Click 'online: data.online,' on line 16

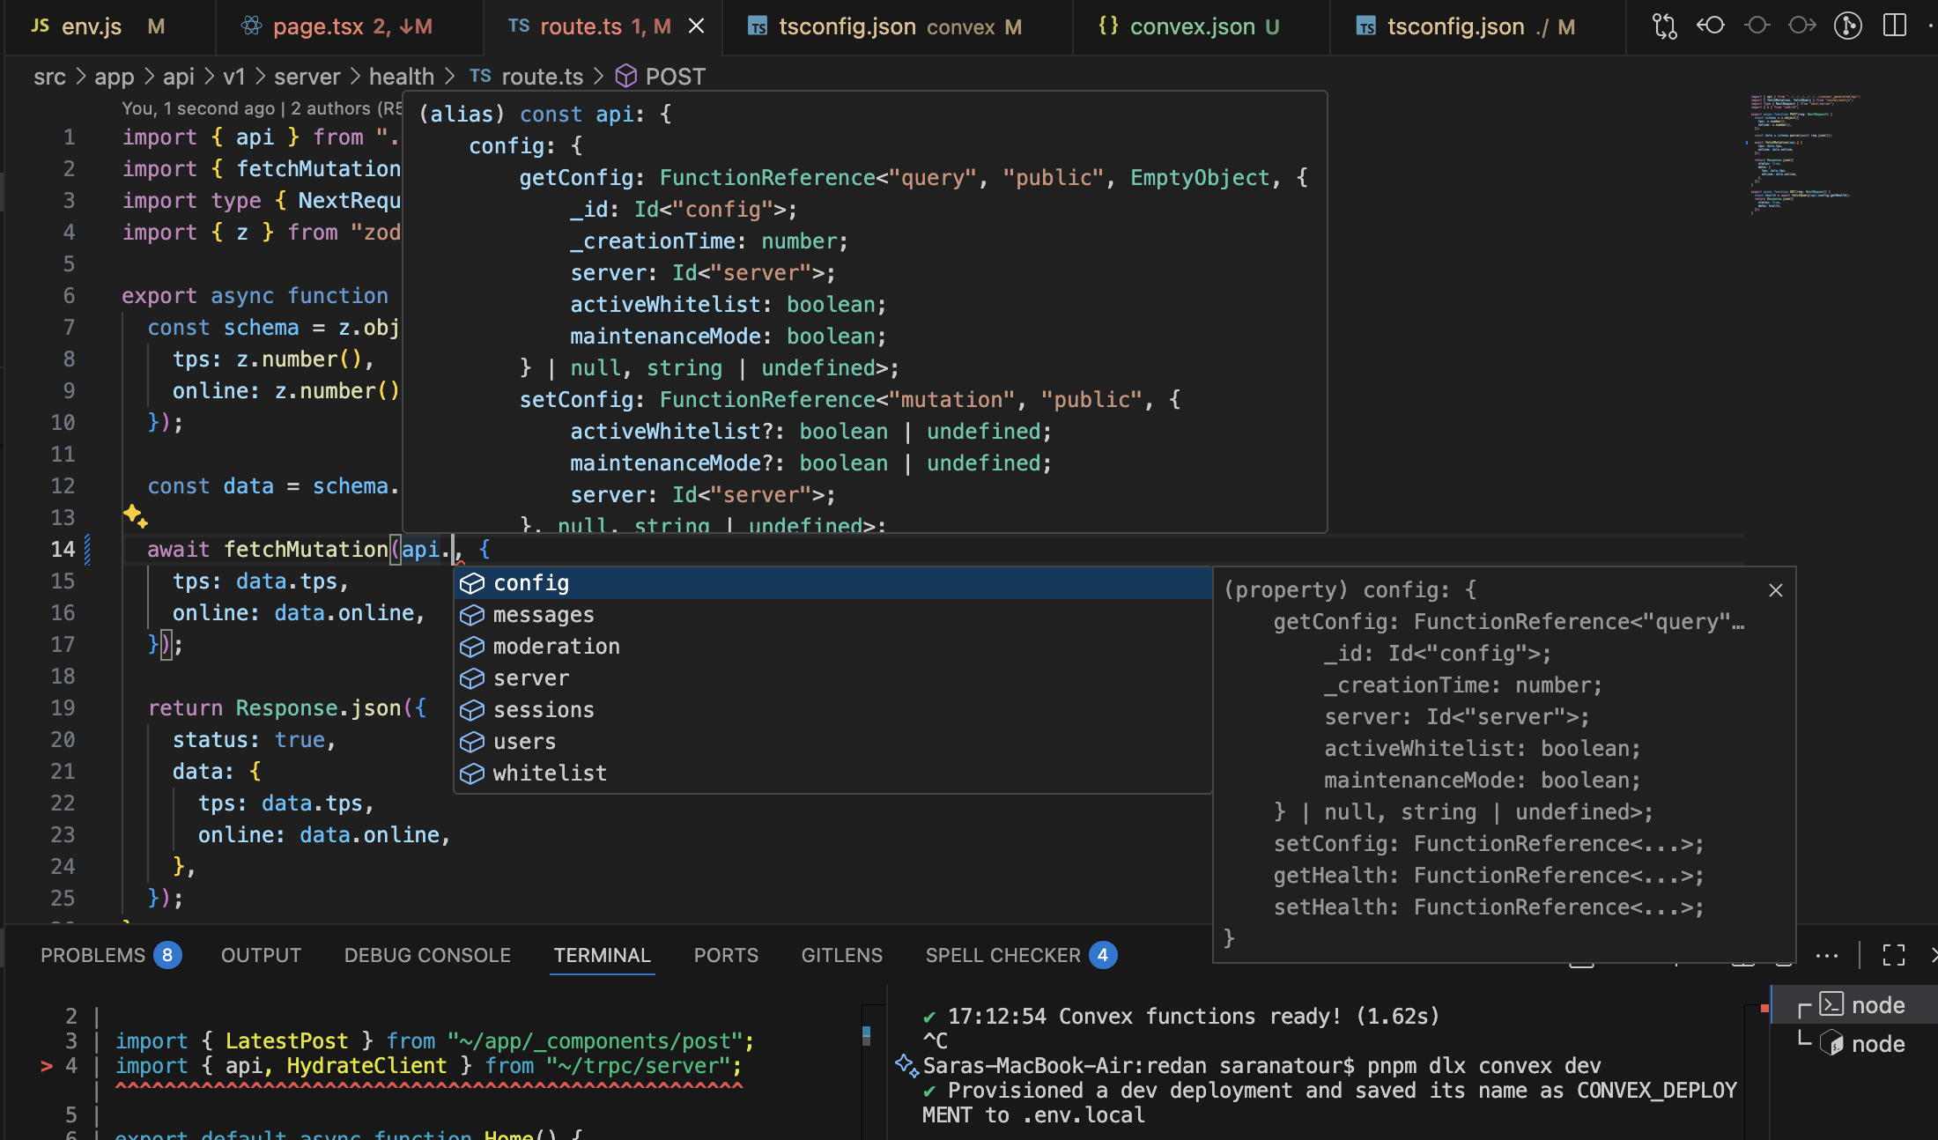pos(299,613)
